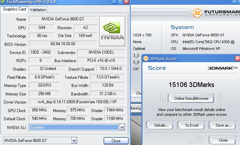This screenshot has width=240, height=145.
Task: Click the Revision field A2
Action: [x=85, y=28]
